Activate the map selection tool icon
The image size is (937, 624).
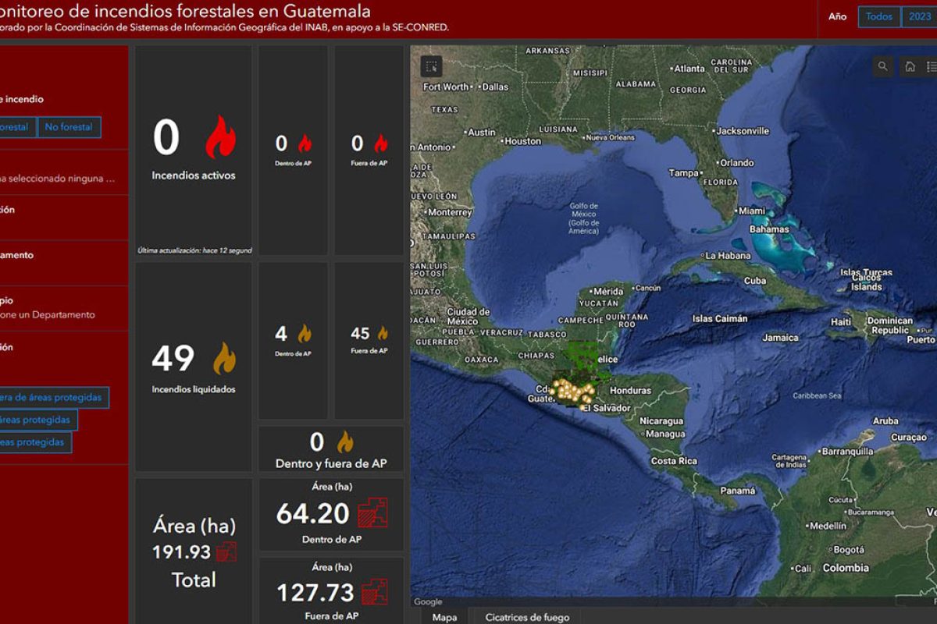(432, 66)
